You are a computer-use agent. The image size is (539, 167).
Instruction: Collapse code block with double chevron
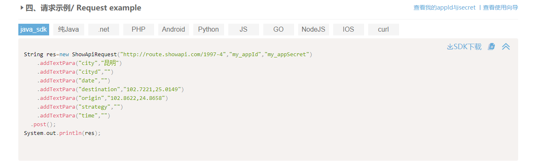tap(506, 47)
